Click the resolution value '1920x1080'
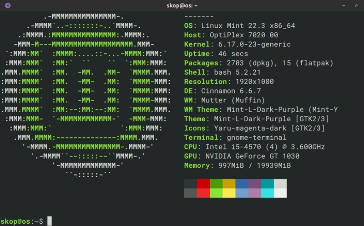 click(254, 82)
